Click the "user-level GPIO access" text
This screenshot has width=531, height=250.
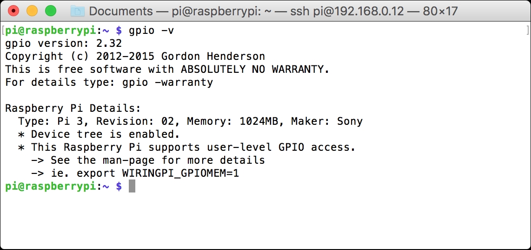287,147
